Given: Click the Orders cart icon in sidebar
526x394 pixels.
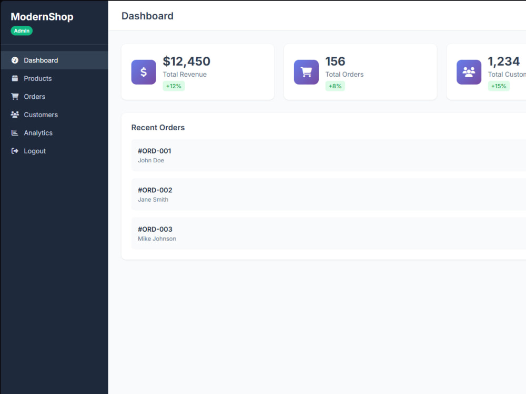Looking at the screenshot, I should coord(15,97).
